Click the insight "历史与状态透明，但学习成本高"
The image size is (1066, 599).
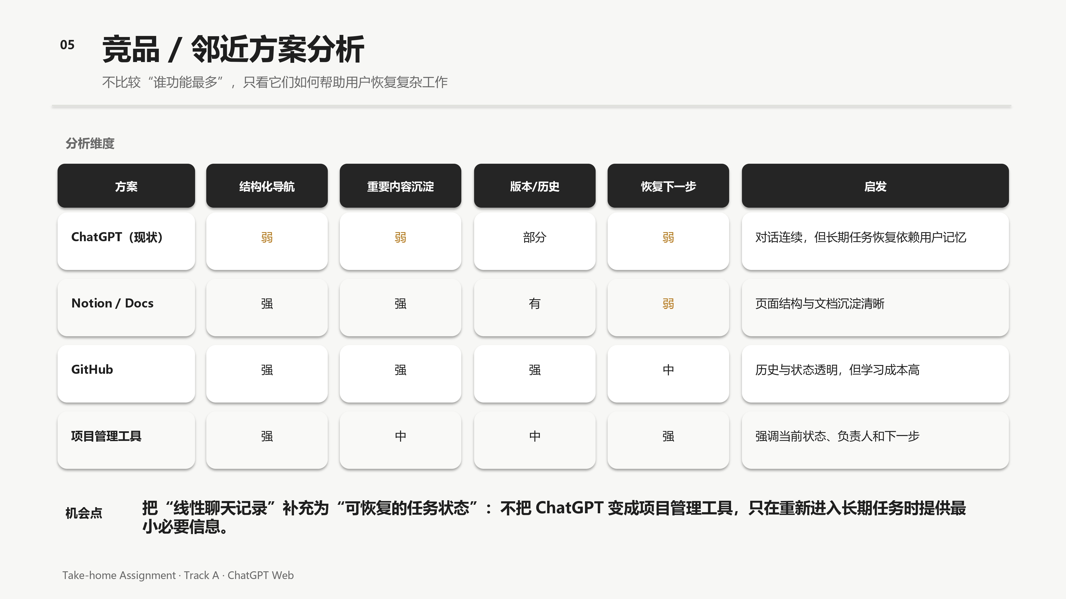(x=837, y=370)
